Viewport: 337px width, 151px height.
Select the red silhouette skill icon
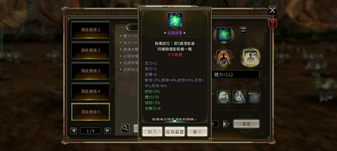(x=224, y=57)
